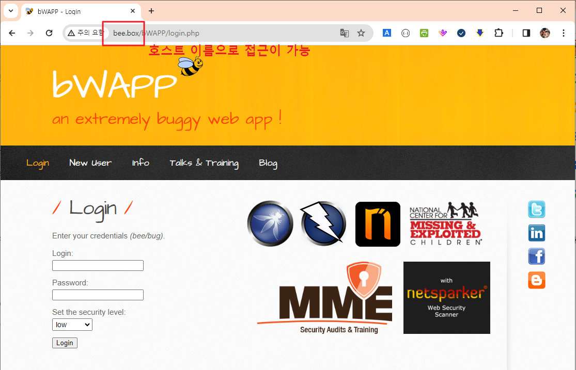Open the LinkedIn social icon
576x370 pixels.
(537, 233)
